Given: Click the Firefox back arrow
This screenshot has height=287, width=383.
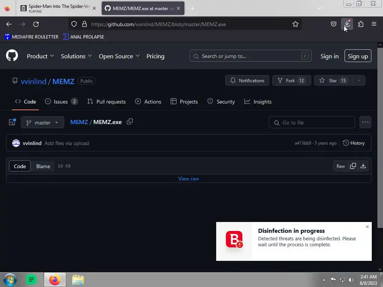Looking at the screenshot, I should [9, 24].
